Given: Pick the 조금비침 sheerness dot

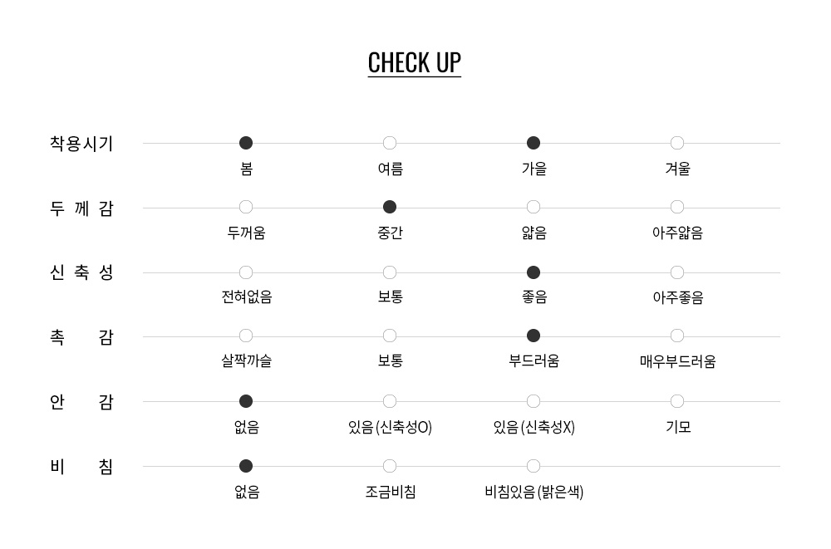Looking at the screenshot, I should tap(390, 466).
